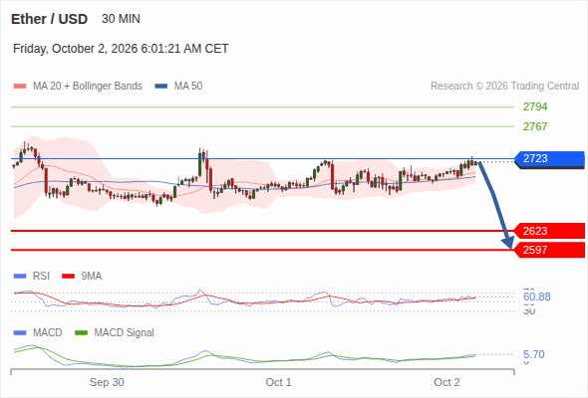Viewport: 588px width, 398px height.
Task: Click the red 2597 support price tag
Action: [x=549, y=250]
